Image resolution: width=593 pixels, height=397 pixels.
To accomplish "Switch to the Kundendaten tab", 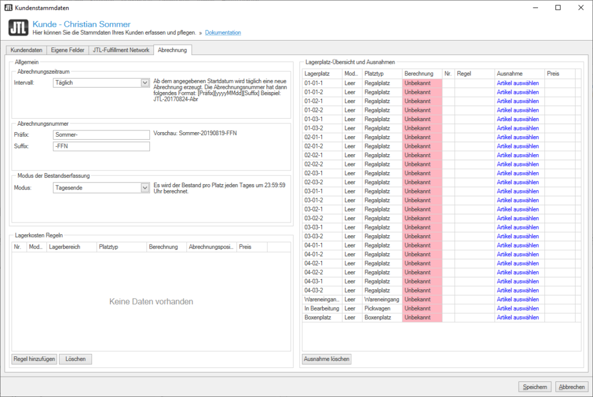I will pos(25,50).
